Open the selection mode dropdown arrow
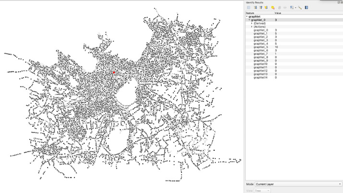The height and width of the screenshot is (193, 343). pos(295,8)
